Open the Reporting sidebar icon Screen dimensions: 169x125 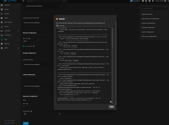2,44
